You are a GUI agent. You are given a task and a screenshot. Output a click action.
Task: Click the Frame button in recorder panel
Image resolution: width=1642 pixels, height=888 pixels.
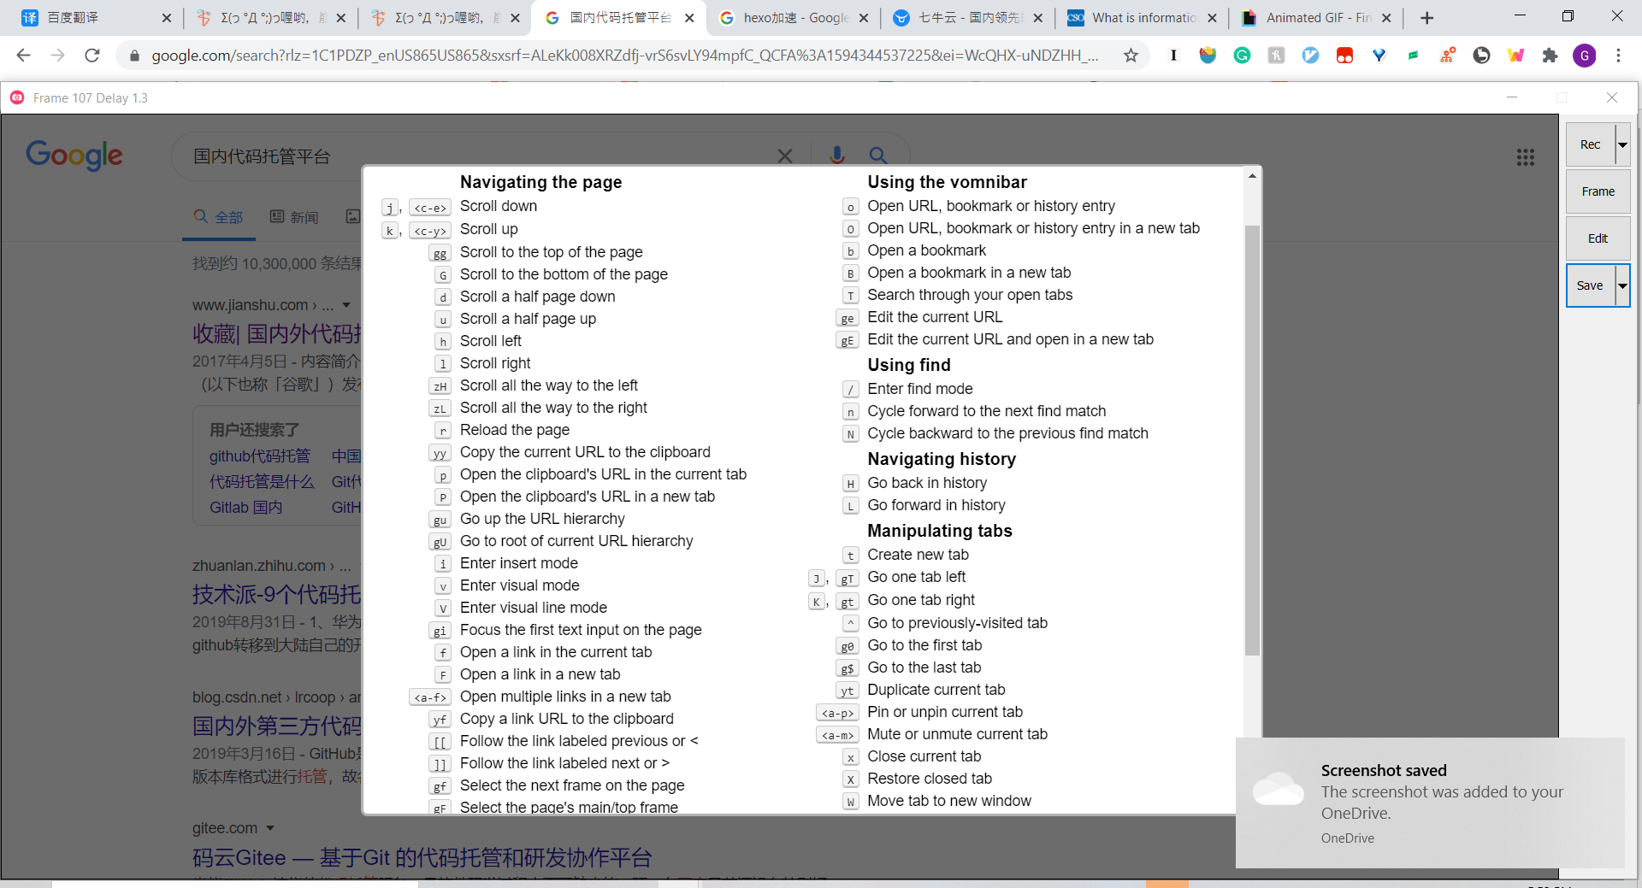1598,191
